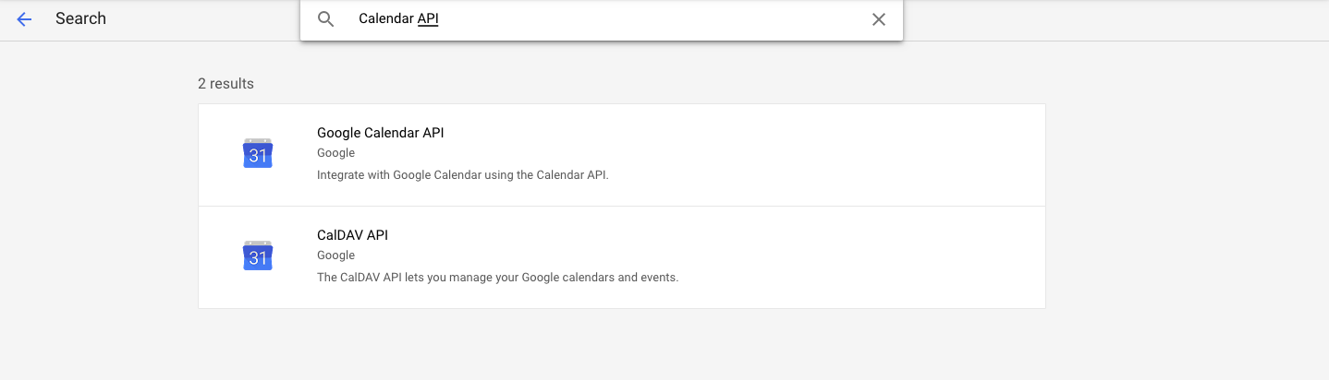The image size is (1329, 380).
Task: Click the Google Calendar API calendar icon
Action: [x=258, y=154]
